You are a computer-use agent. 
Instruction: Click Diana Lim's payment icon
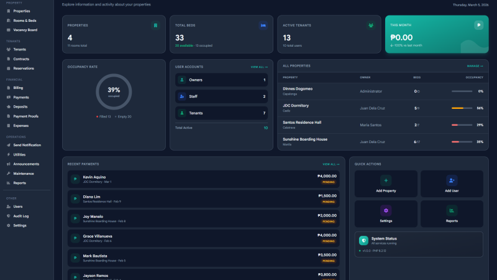click(75, 198)
